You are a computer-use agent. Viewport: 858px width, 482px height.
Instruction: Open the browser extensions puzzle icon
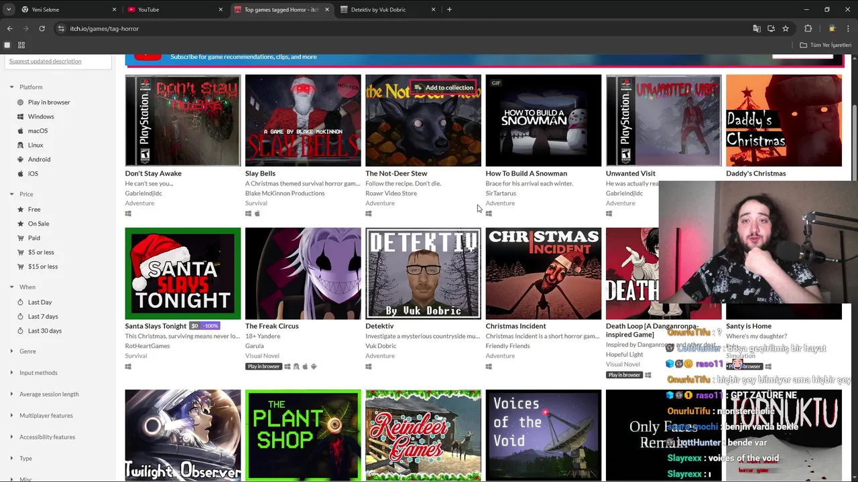(x=808, y=29)
